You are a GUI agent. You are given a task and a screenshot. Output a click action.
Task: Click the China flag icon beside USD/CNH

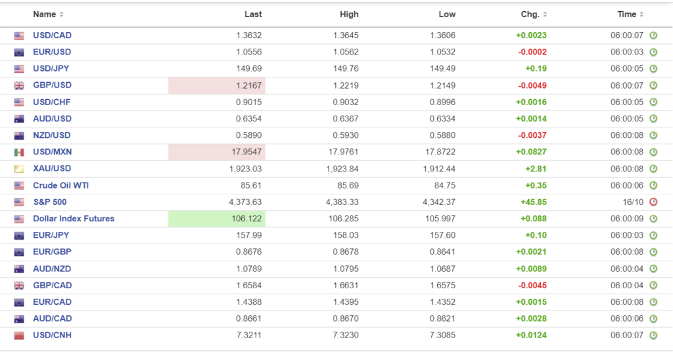(x=19, y=336)
